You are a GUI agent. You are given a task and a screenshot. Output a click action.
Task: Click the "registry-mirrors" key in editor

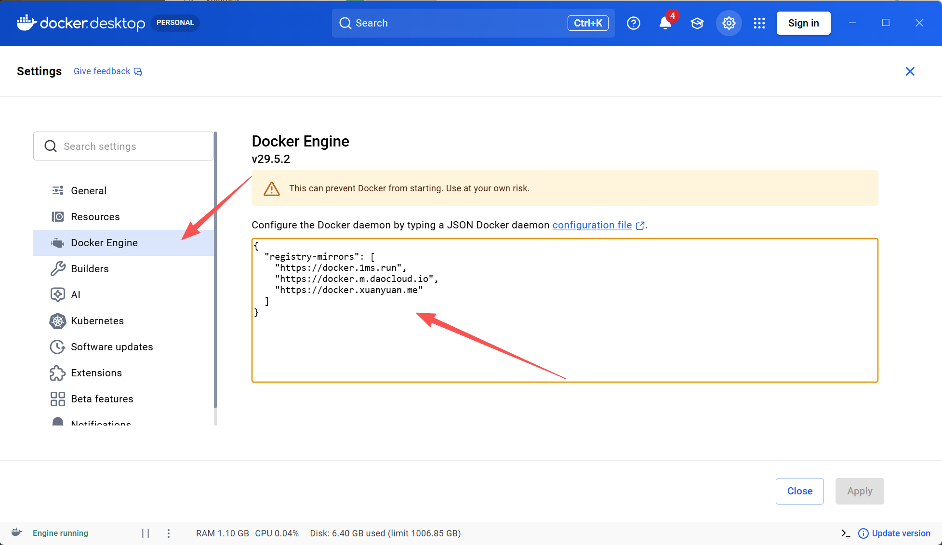click(312, 257)
